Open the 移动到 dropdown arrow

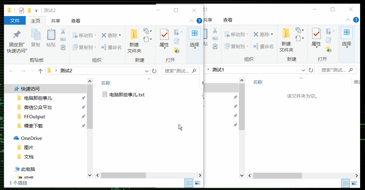[95, 34]
